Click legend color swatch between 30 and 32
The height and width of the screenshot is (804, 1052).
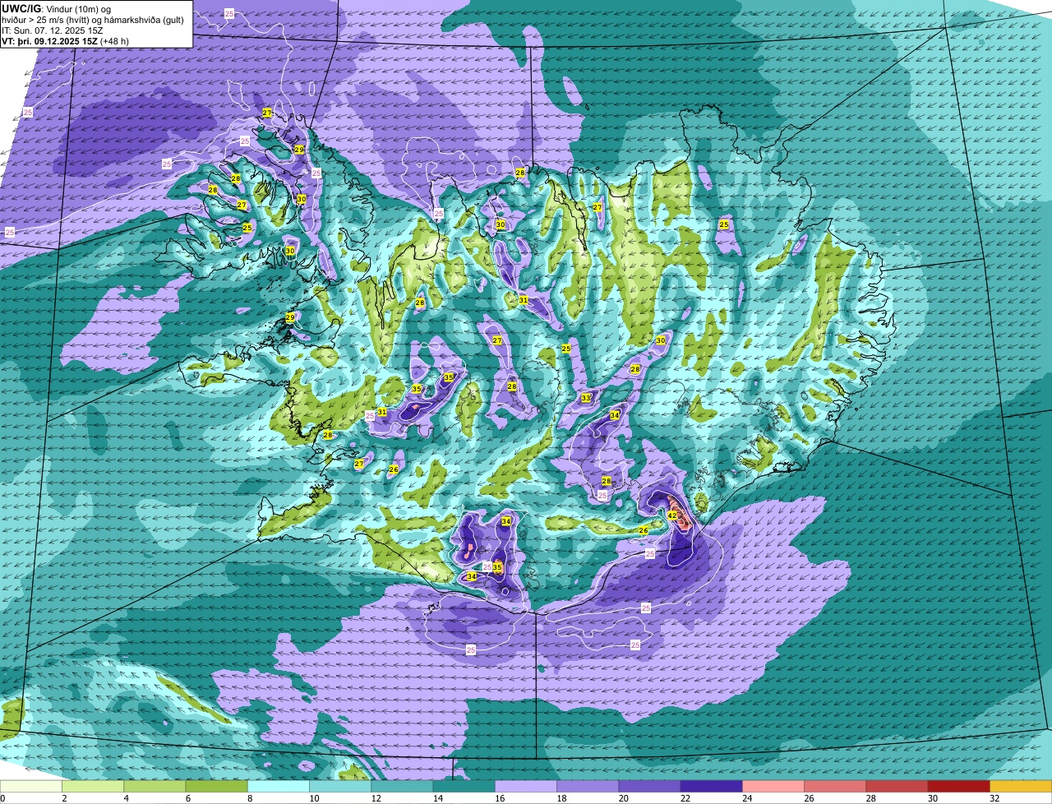pyautogui.click(x=958, y=787)
